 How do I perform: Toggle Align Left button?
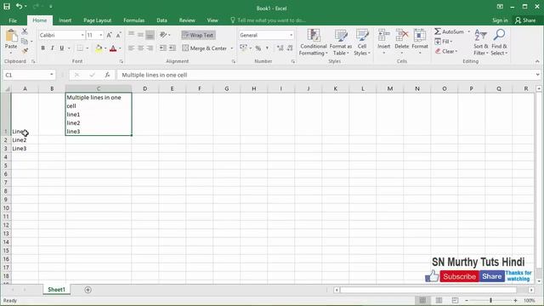131,48
